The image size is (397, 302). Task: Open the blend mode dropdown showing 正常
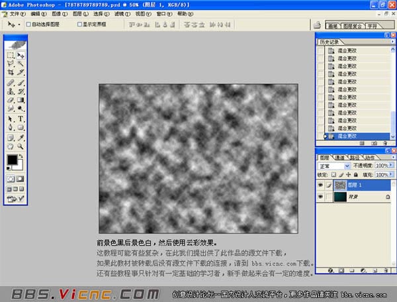[x=333, y=166]
